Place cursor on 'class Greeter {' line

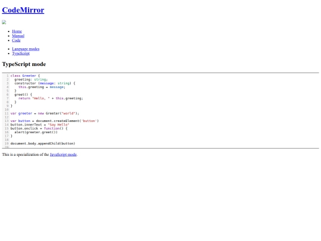(25, 76)
